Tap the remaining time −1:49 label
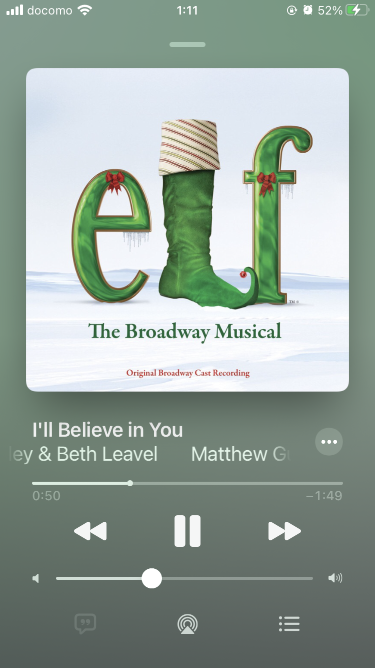375x668 pixels. (x=324, y=496)
